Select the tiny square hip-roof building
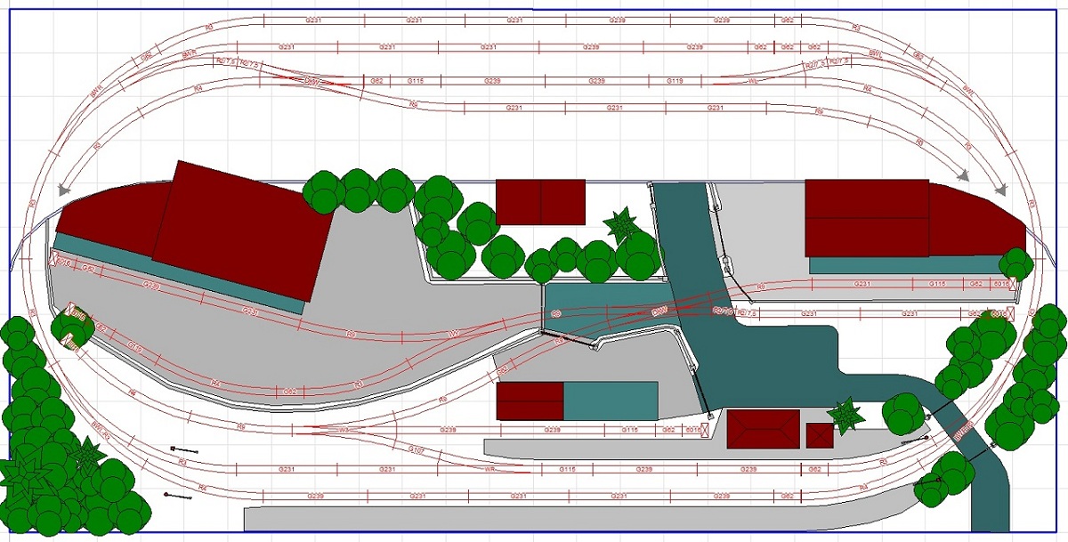This screenshot has height=542, width=1068. pyautogui.click(x=819, y=435)
